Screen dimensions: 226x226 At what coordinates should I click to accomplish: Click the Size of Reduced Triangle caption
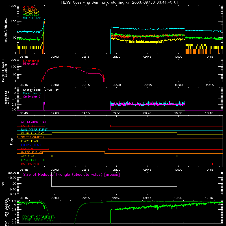(x=71, y=175)
